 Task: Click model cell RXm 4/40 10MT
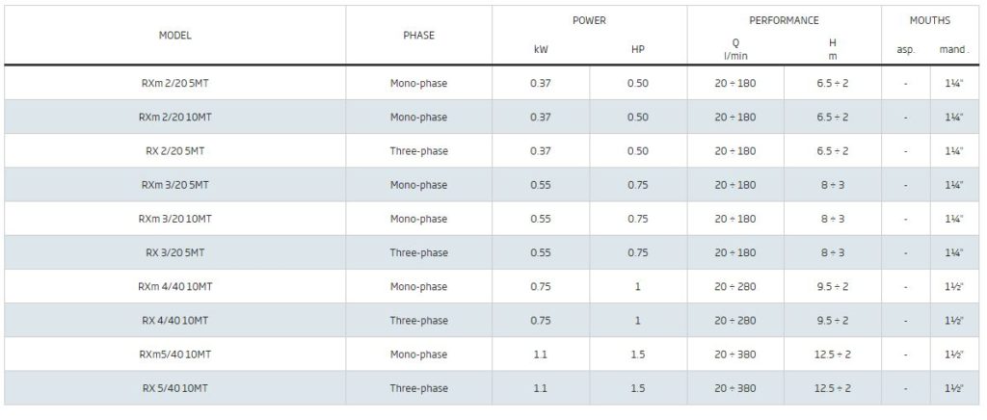coord(175,287)
